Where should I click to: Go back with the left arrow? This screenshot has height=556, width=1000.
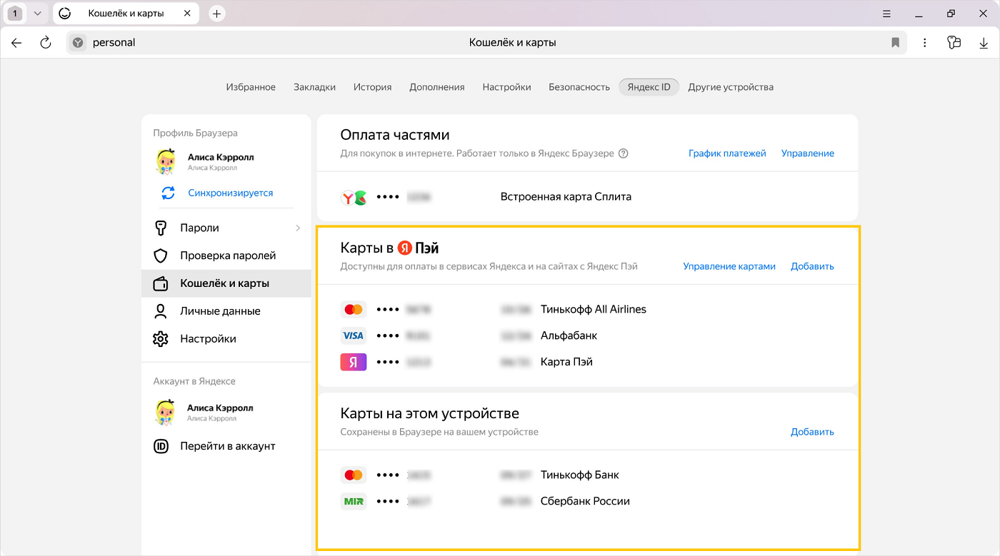[16, 43]
